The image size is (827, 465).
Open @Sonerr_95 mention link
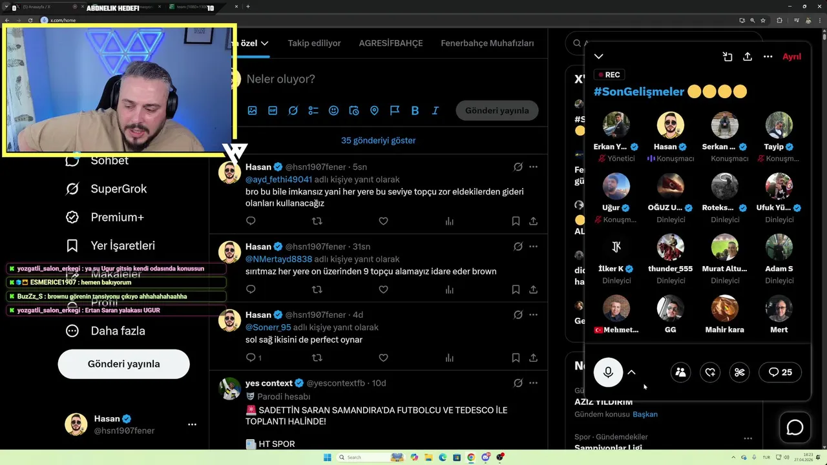tap(268, 327)
